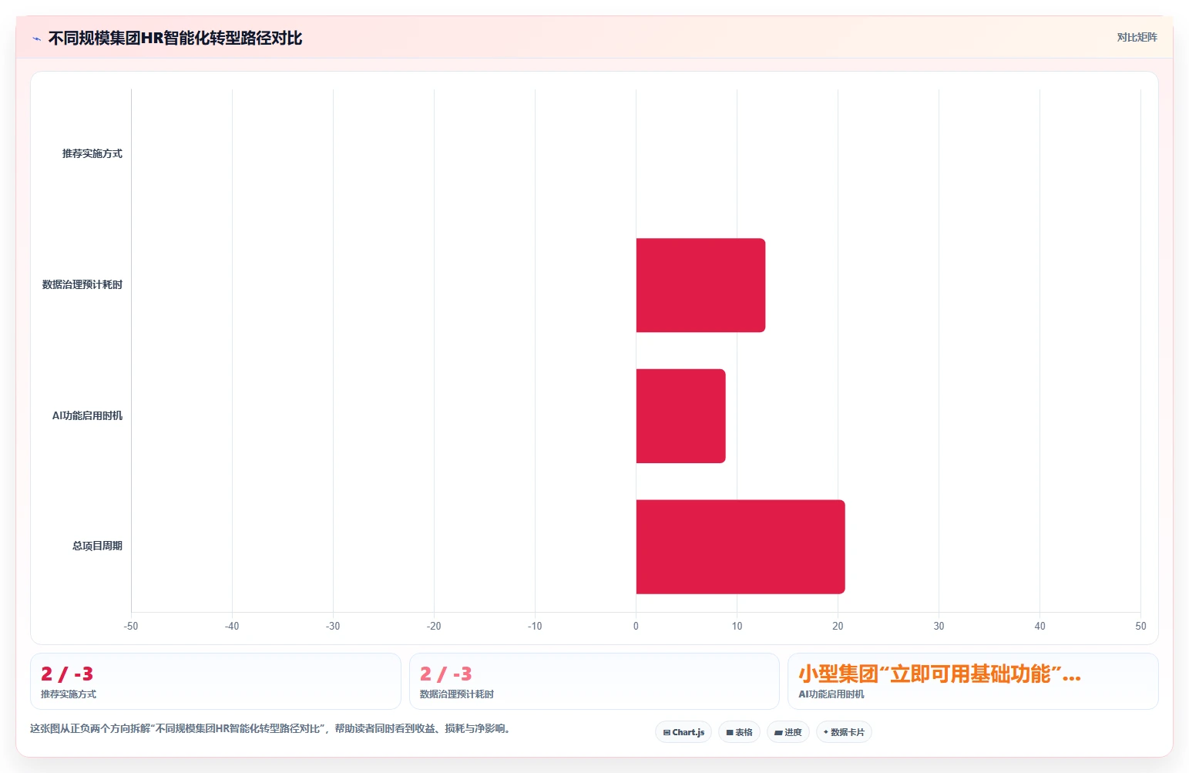The image size is (1189, 773).
Task: Click the 数据治理预计耗时 axis label
Action: pyautogui.click(x=82, y=285)
